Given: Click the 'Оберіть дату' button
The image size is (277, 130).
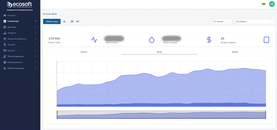Looking at the screenshot, I should pos(52,22).
